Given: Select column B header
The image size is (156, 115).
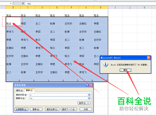Looking at the screenshot, I should 13,7.
